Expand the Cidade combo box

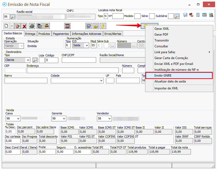pyautogui.click(x=101, y=80)
